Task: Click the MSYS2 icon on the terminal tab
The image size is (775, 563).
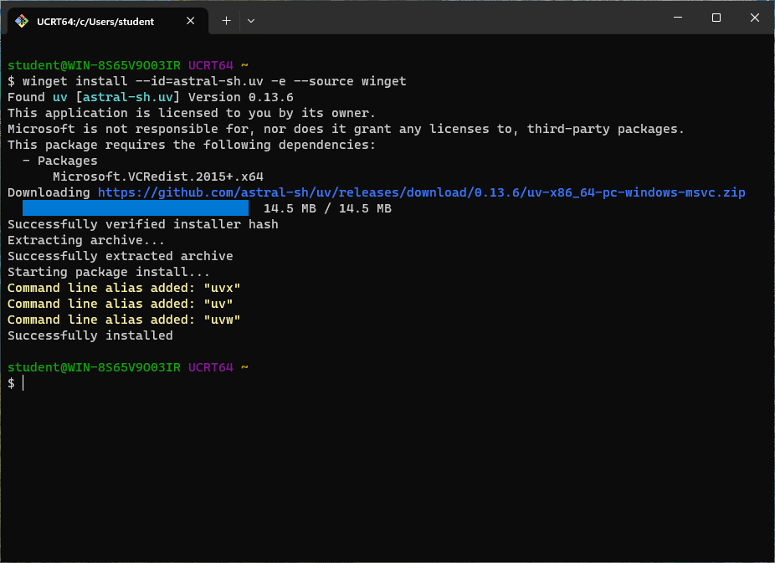Action: pyautogui.click(x=22, y=21)
